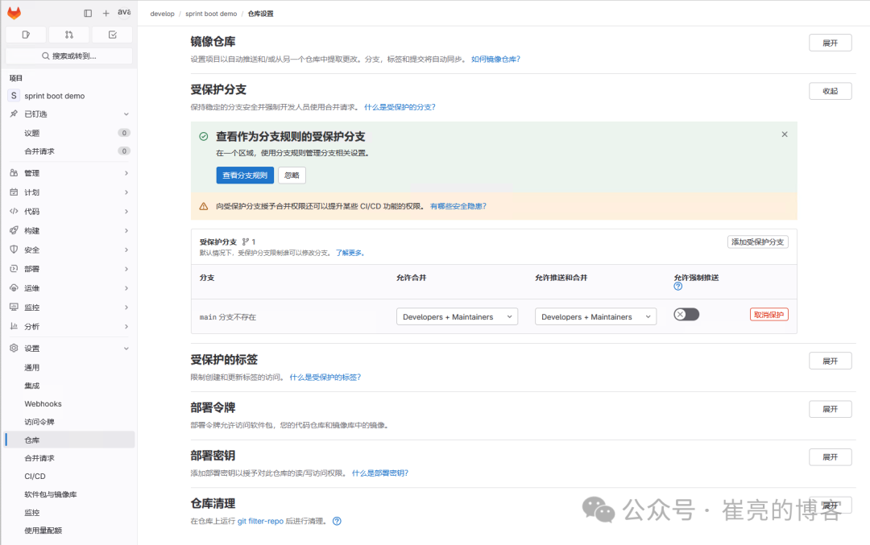Collapse the 已钉选 pinned section
The image size is (870, 545).
point(68,114)
